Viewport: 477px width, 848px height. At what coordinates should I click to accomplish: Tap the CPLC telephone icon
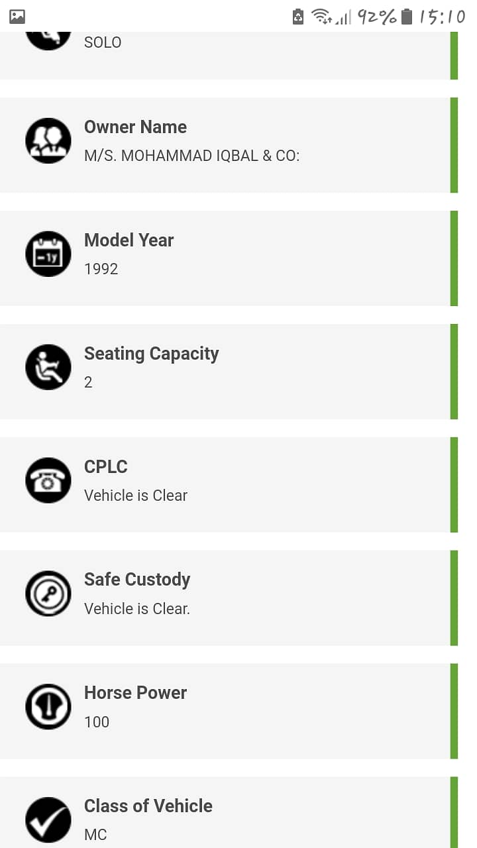48,480
